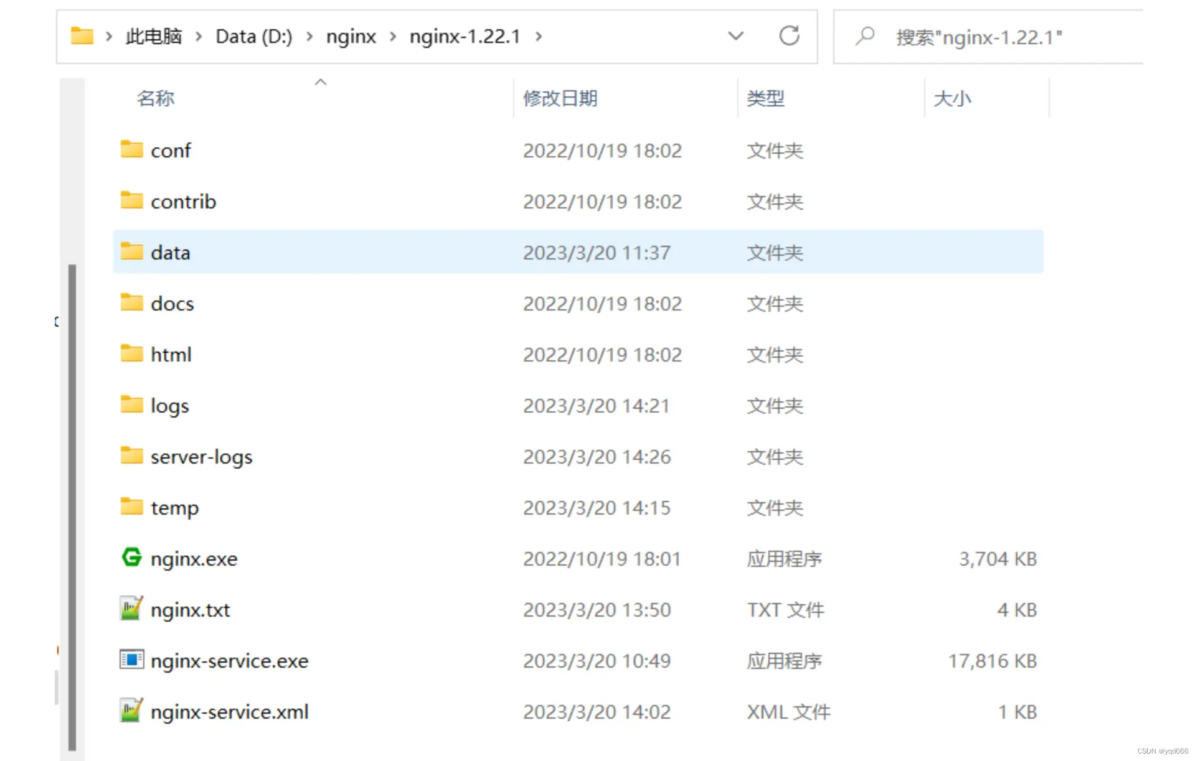Select nginx-1.22.1 breadcrumb segment
Viewport: 1198px width, 761px height.
coord(465,37)
